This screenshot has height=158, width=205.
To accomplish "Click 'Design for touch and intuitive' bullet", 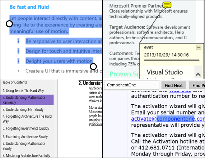I will pos(64,51).
